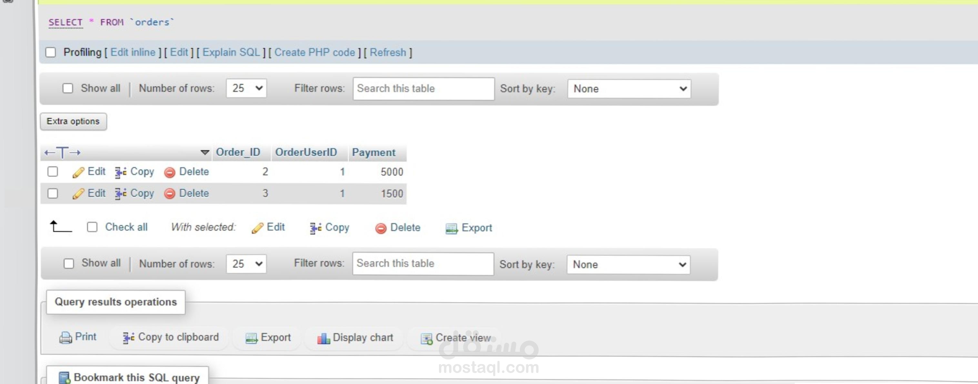Tick the top Show all checkbox
This screenshot has height=384, width=978.
click(67, 88)
